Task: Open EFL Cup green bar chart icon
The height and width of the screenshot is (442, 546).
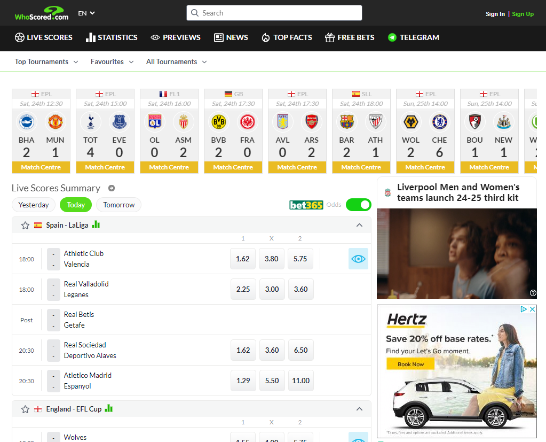Action: tap(109, 409)
